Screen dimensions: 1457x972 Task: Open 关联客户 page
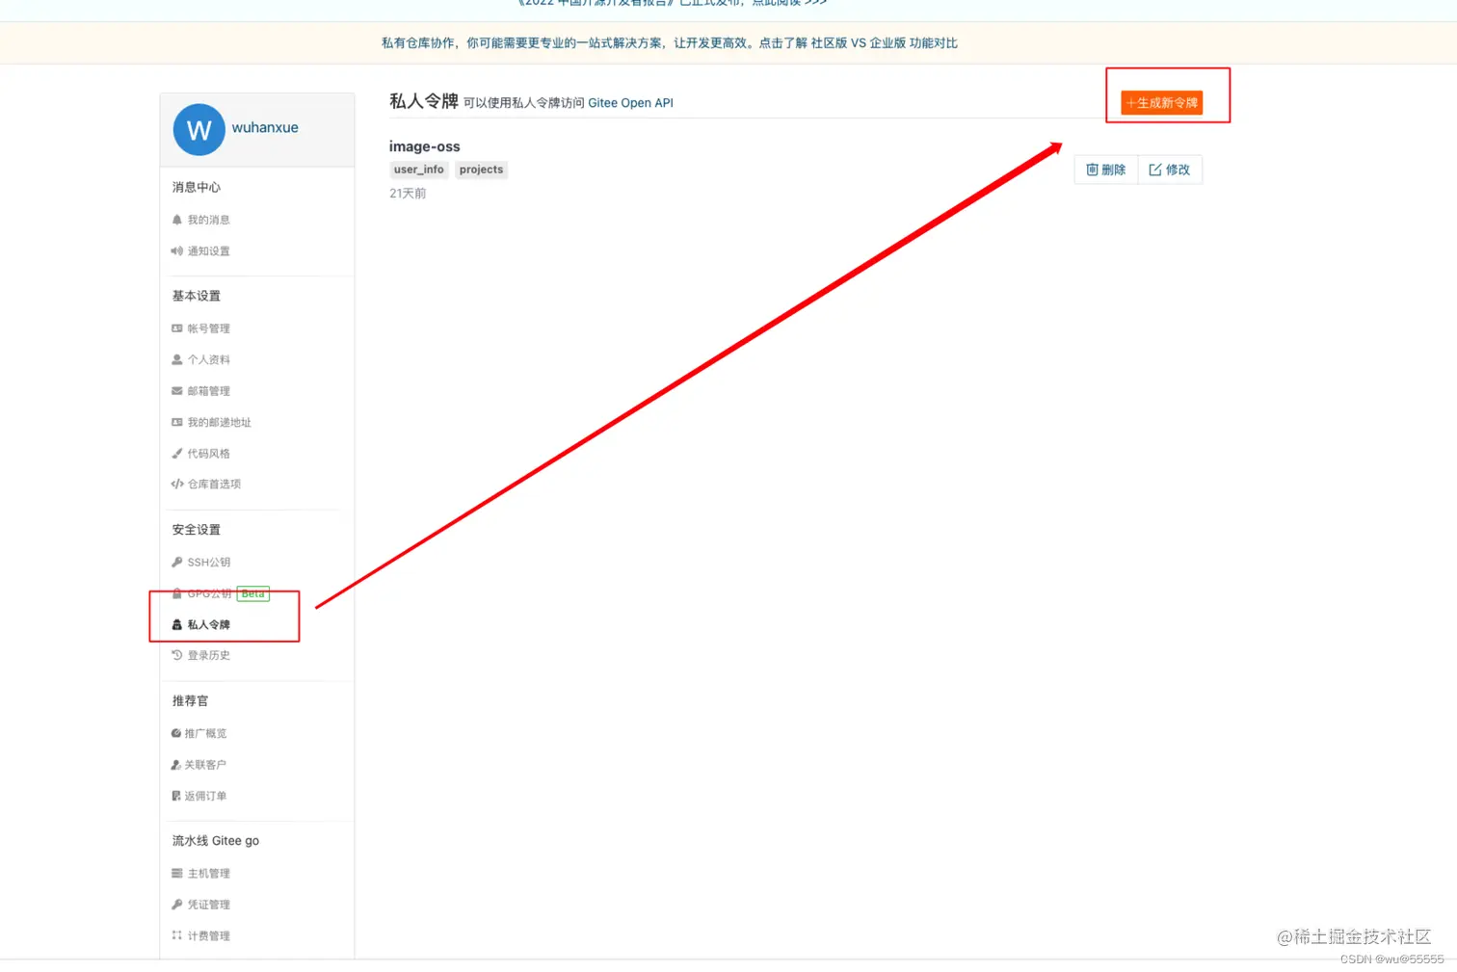tap(205, 765)
